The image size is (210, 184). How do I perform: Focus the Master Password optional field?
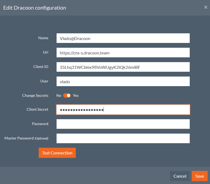[123, 138]
